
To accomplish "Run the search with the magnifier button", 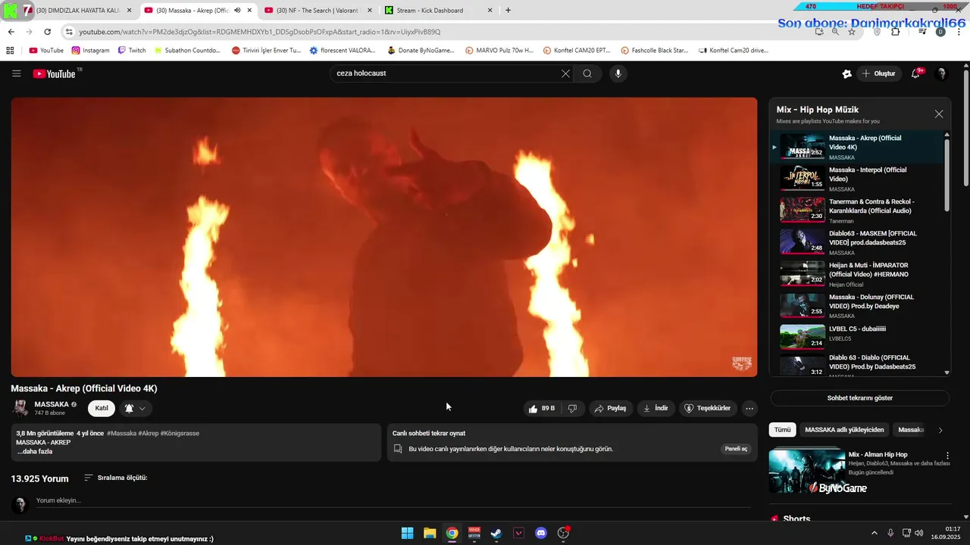I will pyautogui.click(x=587, y=73).
